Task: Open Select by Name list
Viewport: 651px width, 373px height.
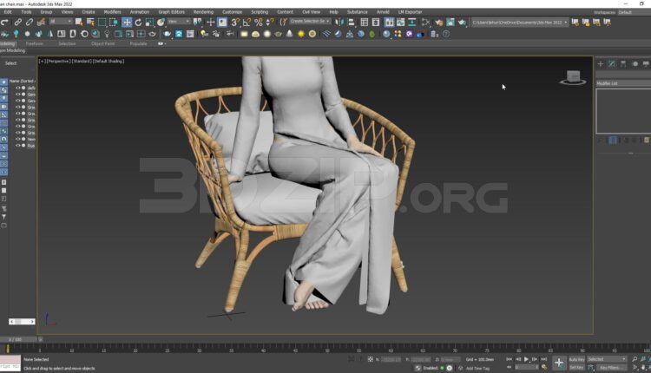Action: 90,22
